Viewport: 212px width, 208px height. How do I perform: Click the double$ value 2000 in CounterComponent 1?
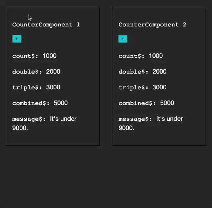(53, 71)
